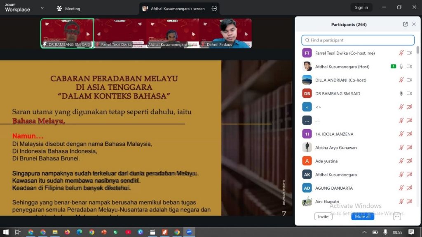The width and height of the screenshot is (422, 237).
Task: Click the Invite button
Action: pyautogui.click(x=323, y=216)
